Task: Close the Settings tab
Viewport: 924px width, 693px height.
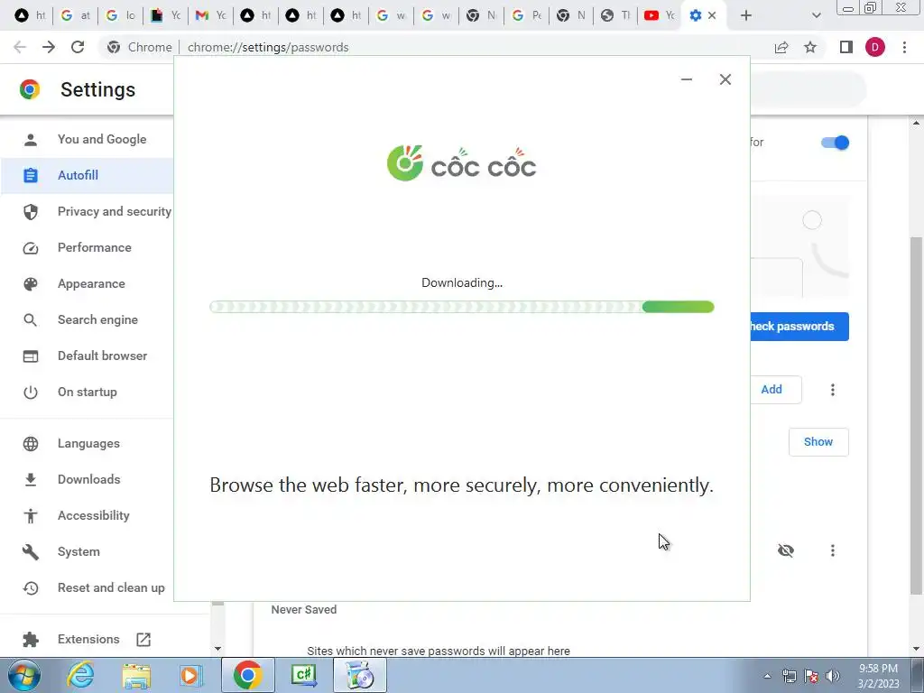Action: [712, 16]
